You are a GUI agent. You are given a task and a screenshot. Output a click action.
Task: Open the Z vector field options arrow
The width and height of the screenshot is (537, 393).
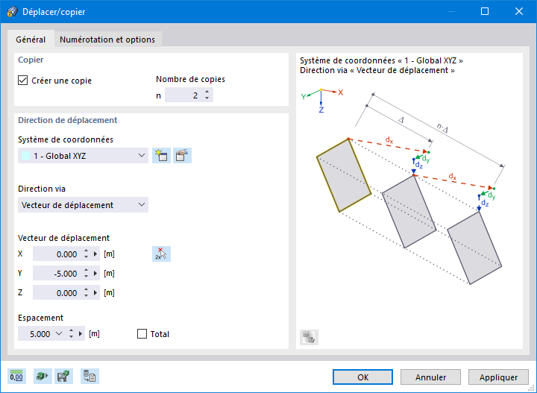coord(95,292)
